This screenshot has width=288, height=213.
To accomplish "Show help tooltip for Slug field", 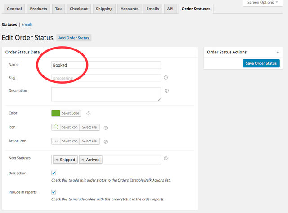I will pos(166,78).
